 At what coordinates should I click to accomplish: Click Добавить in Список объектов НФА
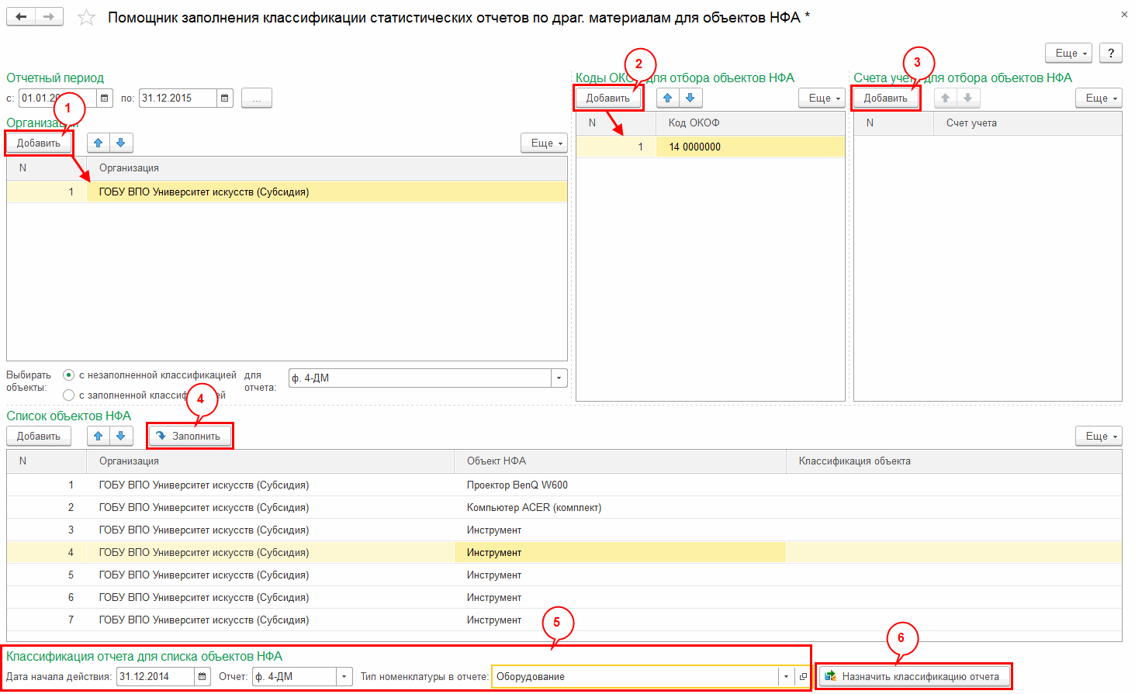(39, 436)
